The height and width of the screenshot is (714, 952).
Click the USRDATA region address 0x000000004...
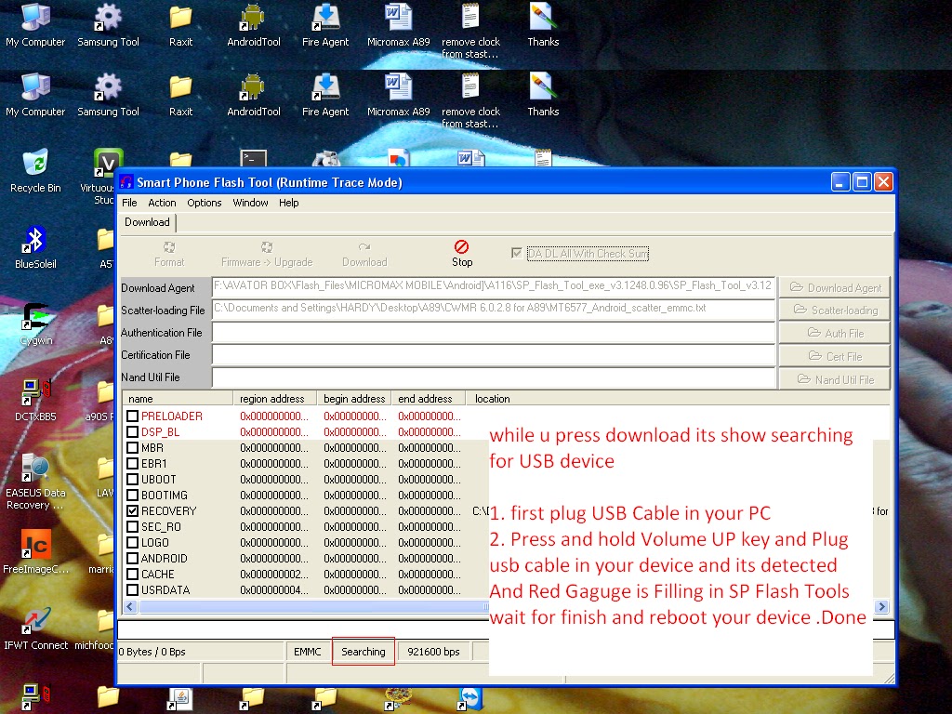point(274,589)
